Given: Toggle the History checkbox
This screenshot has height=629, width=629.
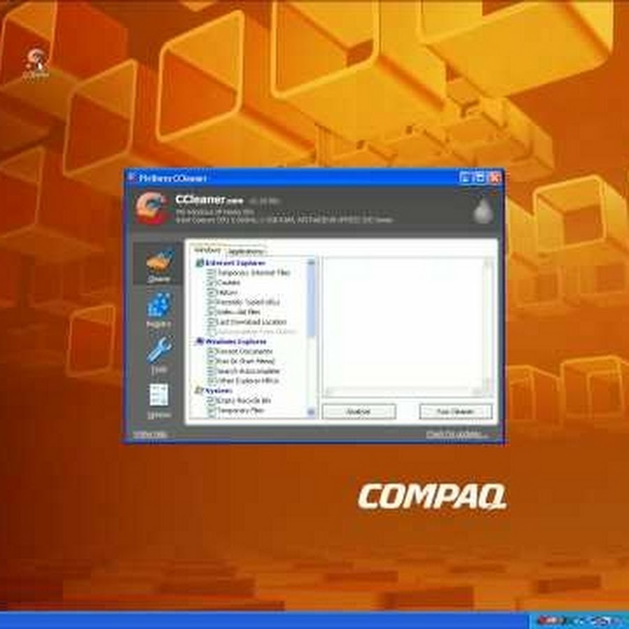Looking at the screenshot, I should 212,292.
